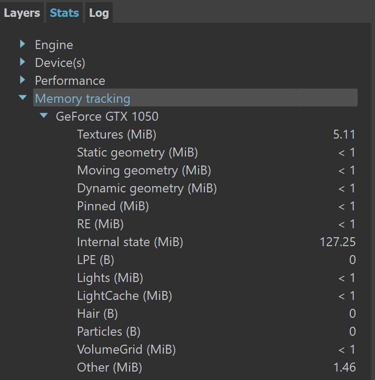Viewport: 375px width, 380px height.
Task: Expand the Performance section arrow
Action: pyautogui.click(x=23, y=80)
